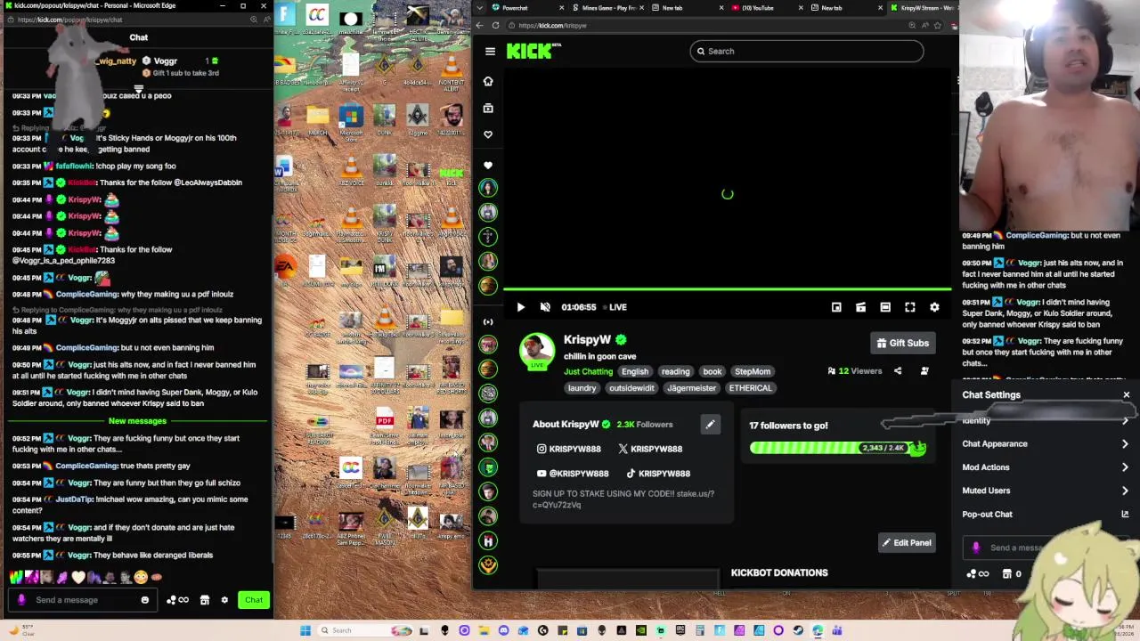The width and height of the screenshot is (1140, 641).
Task: Click Send a message field in popout chat
Action: [x=83, y=600]
